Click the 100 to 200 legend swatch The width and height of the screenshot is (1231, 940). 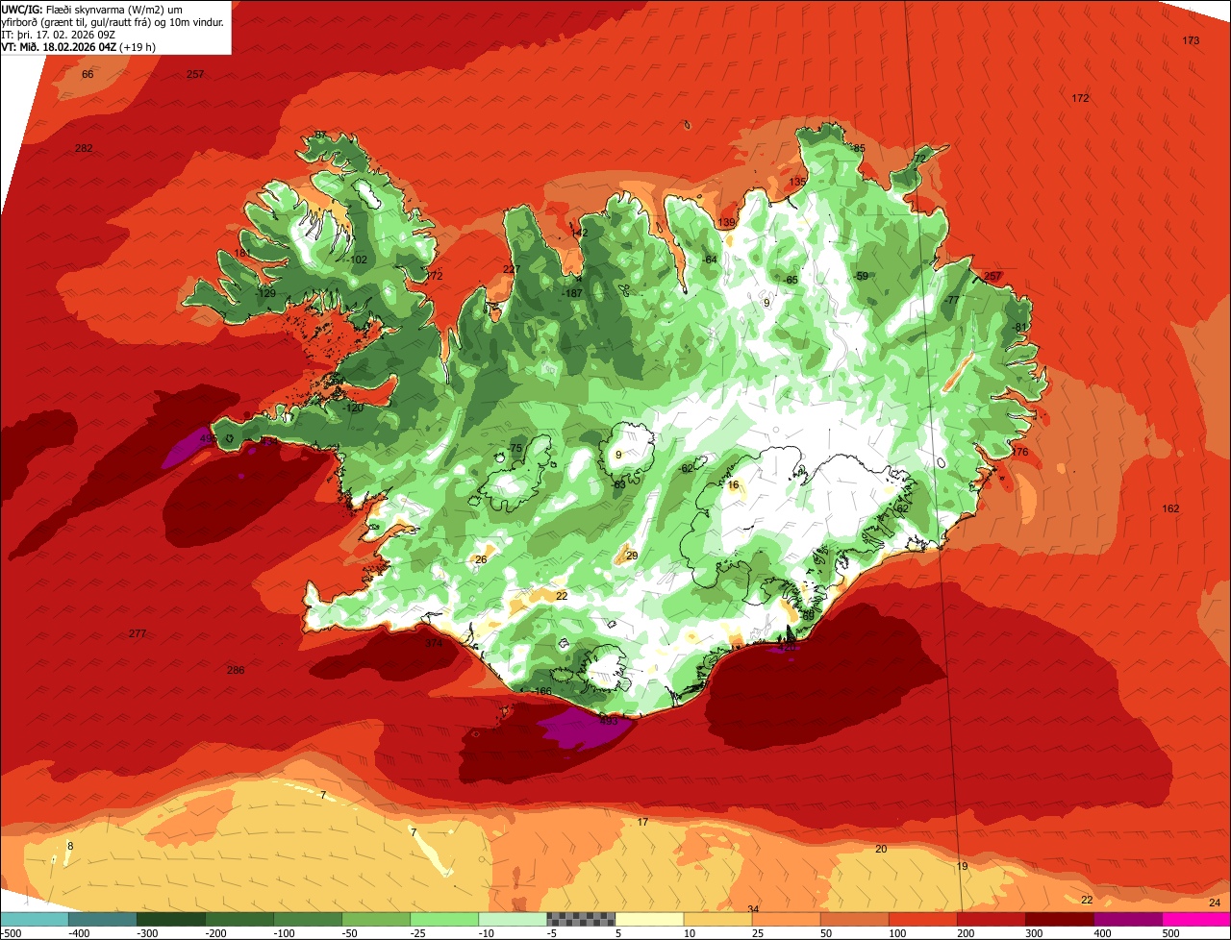pyautogui.click(x=921, y=919)
